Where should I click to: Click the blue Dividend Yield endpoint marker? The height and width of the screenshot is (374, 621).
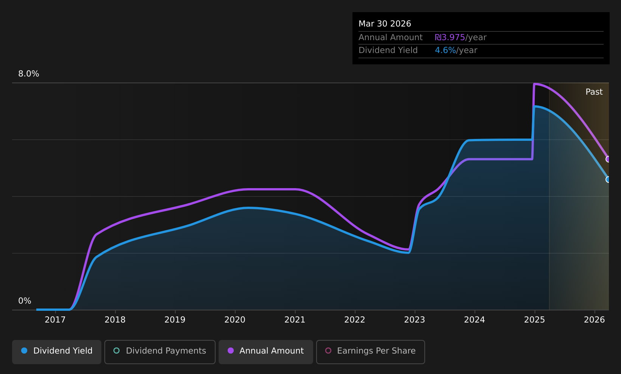(x=608, y=179)
